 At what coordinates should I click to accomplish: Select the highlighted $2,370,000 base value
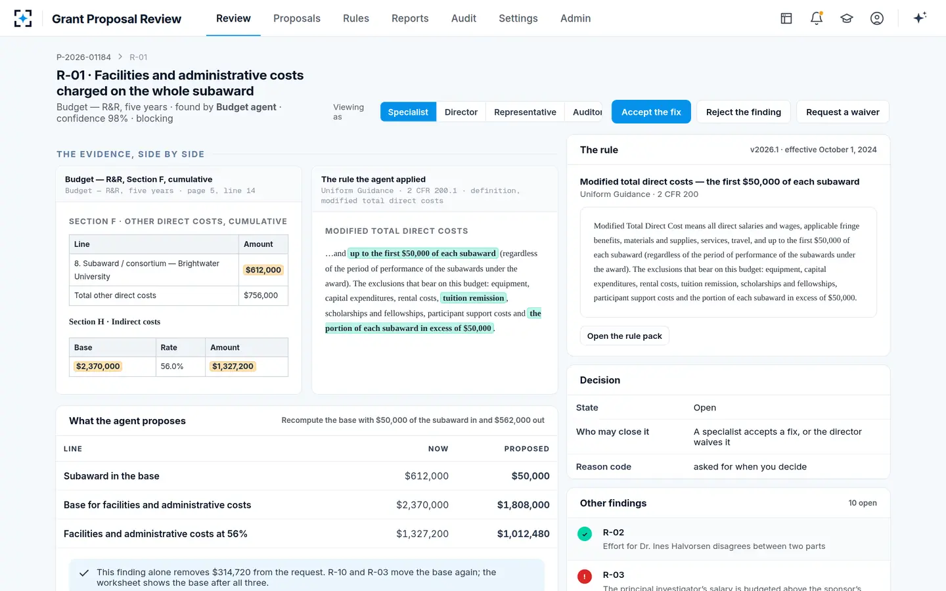click(98, 366)
